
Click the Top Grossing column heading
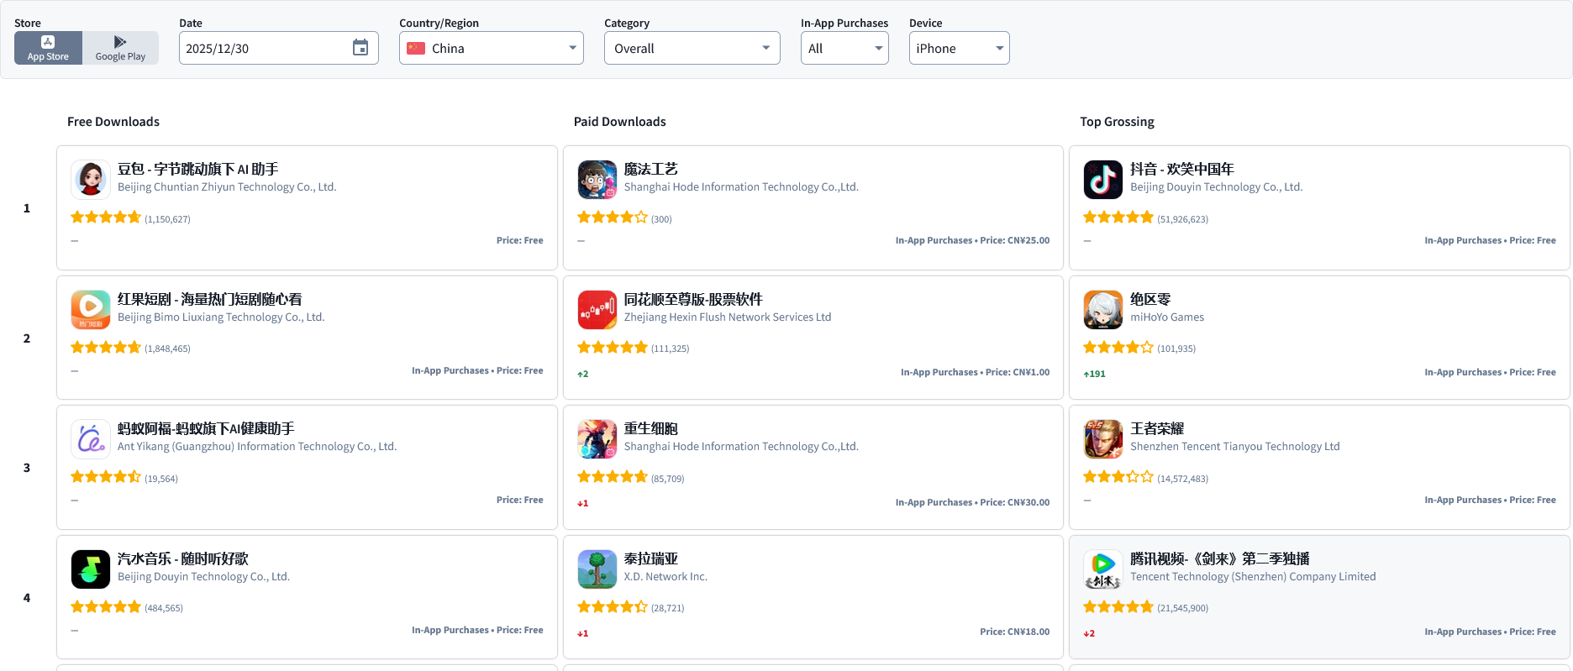(1117, 122)
